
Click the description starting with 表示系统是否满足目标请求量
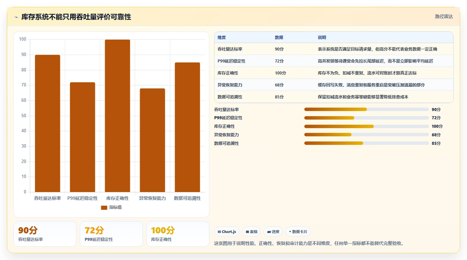coord(378,49)
